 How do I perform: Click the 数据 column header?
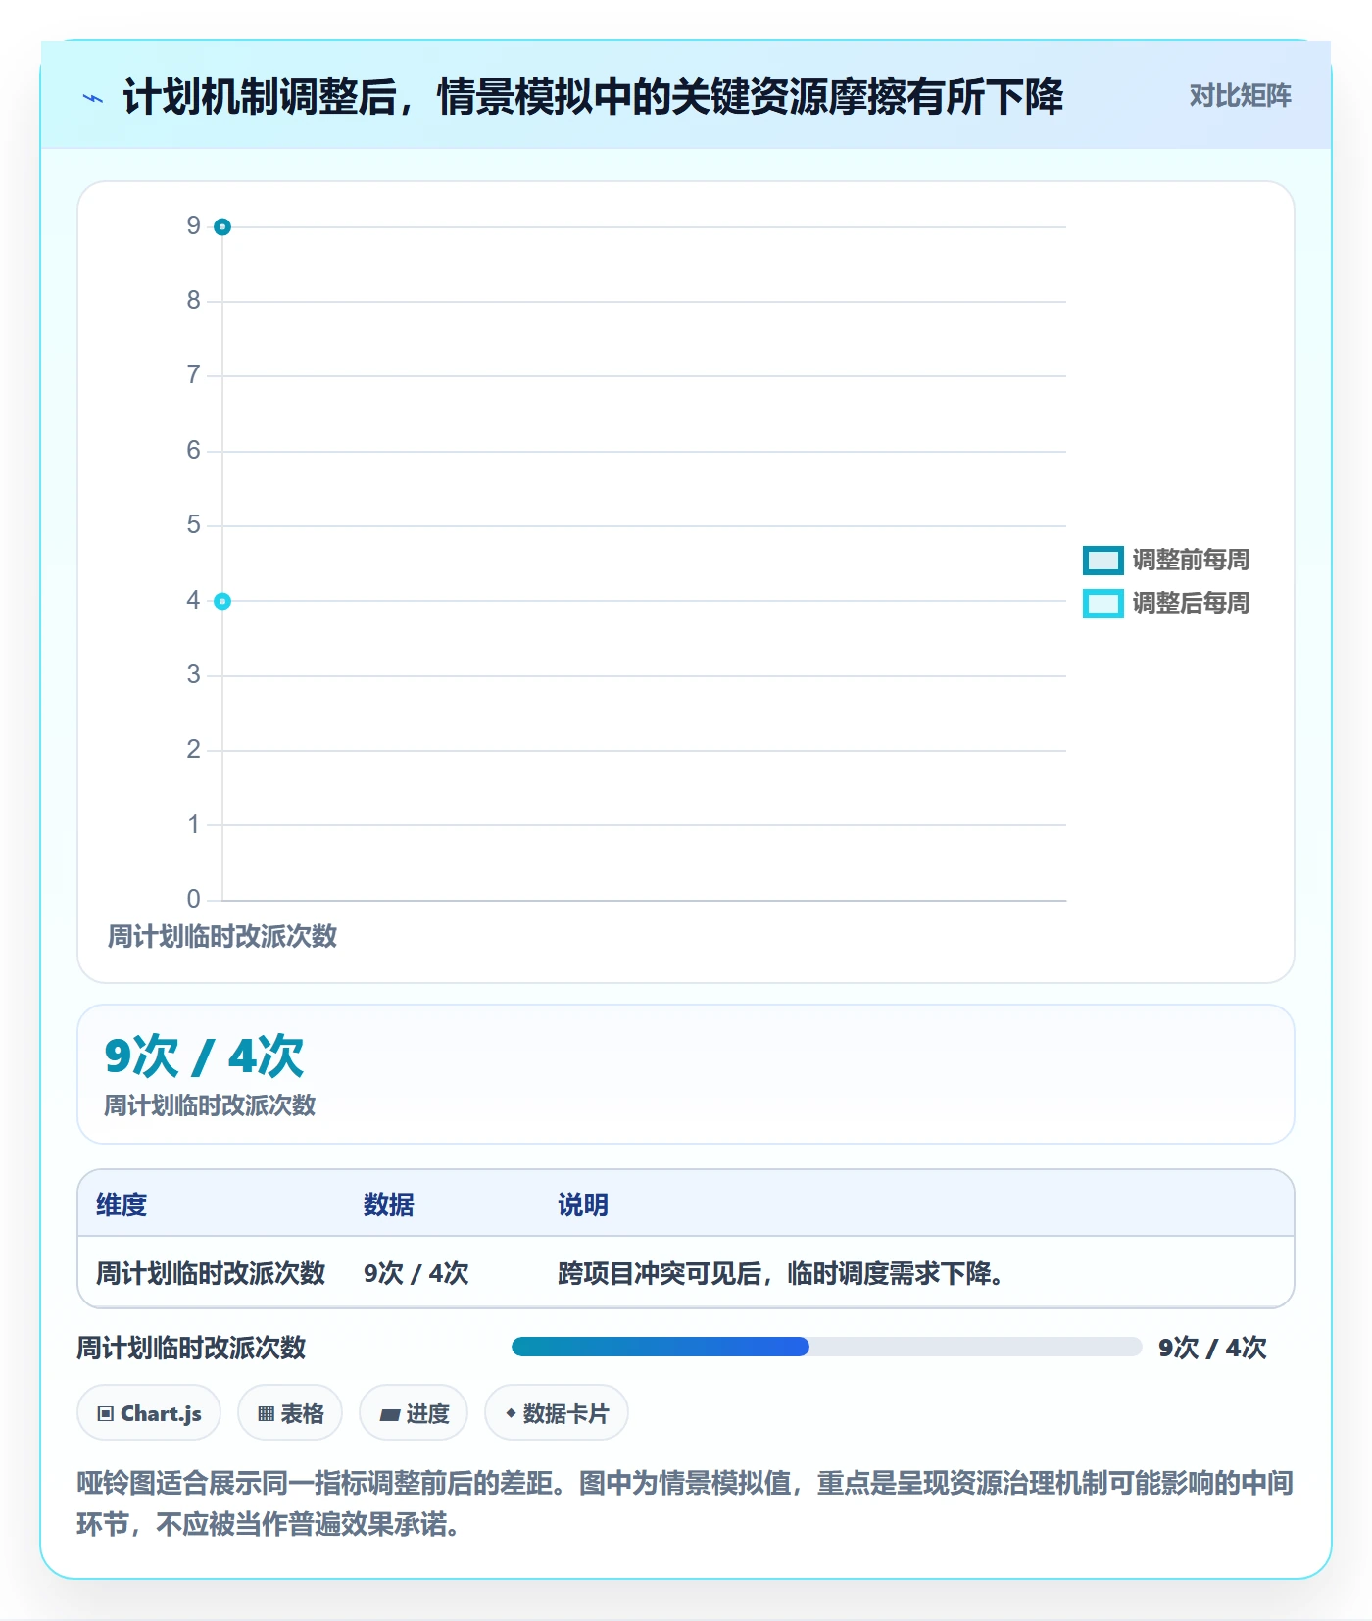tap(388, 1204)
